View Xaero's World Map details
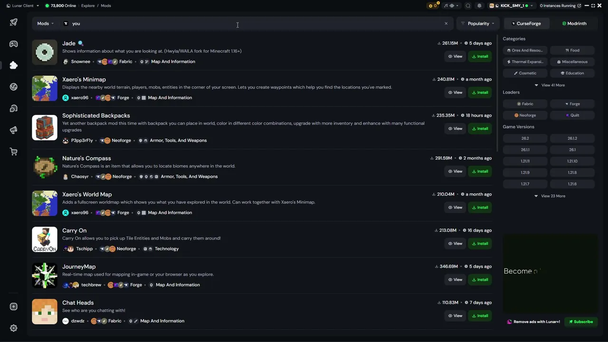 (455, 208)
